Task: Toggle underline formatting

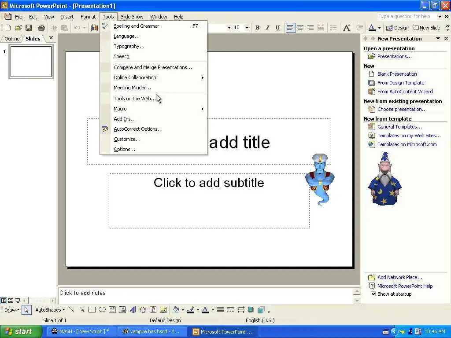Action: 277,28
